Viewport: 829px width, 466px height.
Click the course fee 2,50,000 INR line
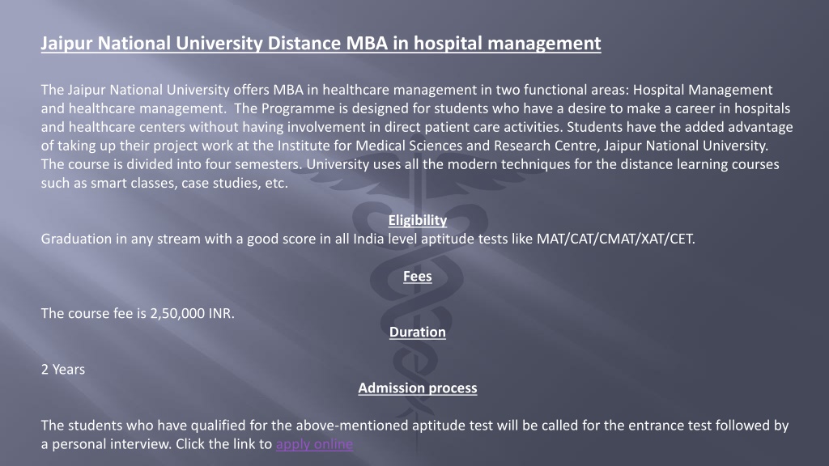[x=138, y=313]
